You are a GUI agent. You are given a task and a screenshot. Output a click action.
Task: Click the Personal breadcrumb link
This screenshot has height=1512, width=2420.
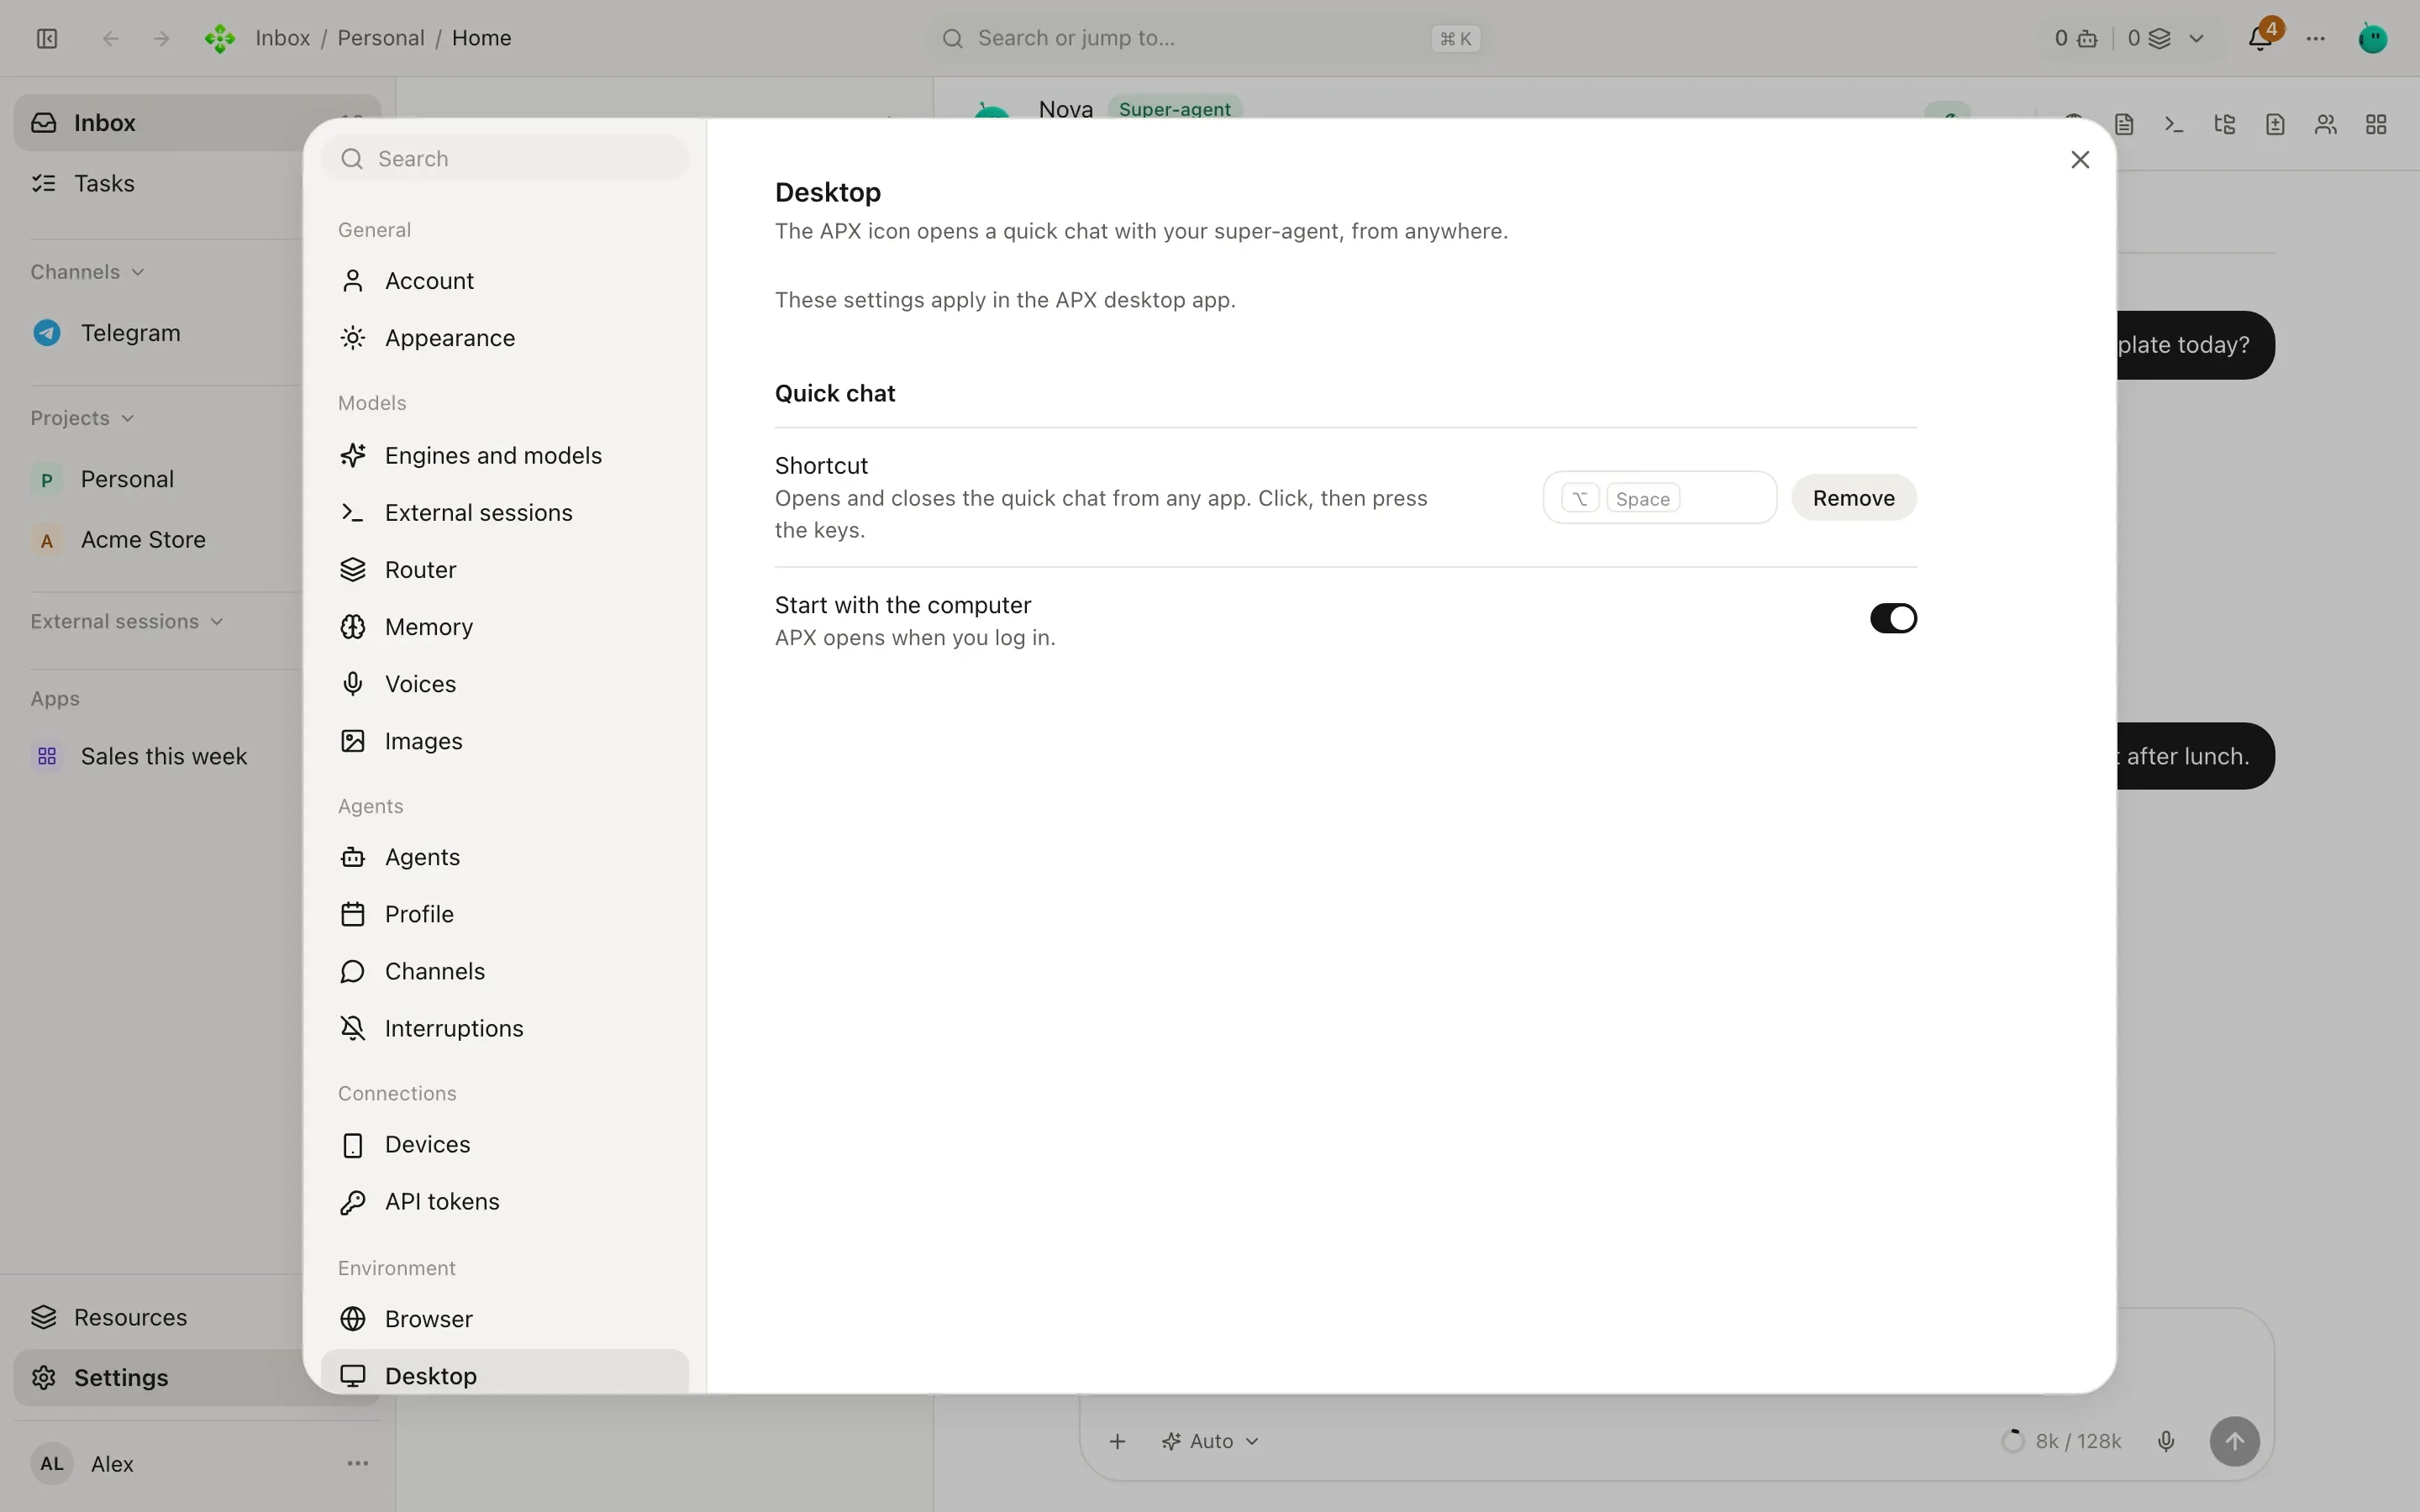pos(380,38)
